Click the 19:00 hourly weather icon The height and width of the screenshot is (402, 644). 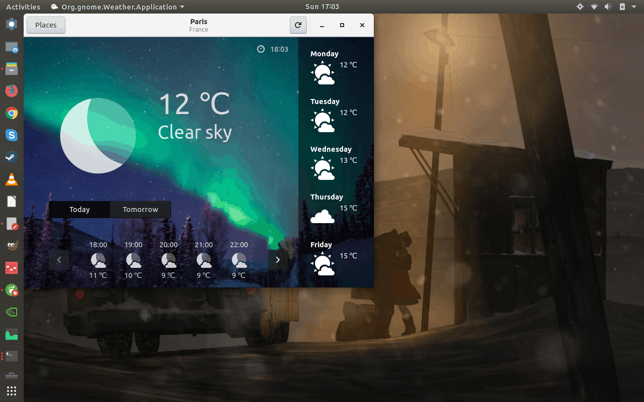click(133, 260)
